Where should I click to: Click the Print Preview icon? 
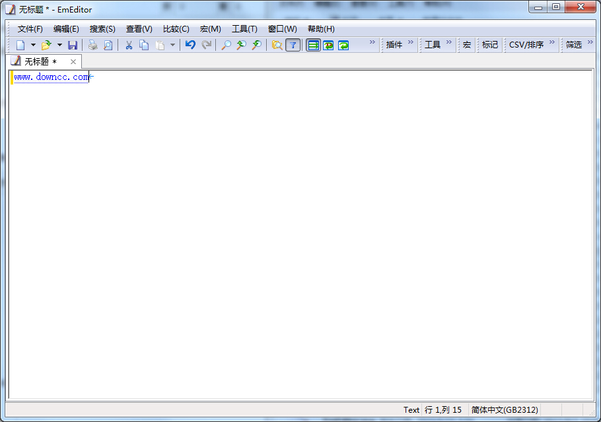tap(108, 45)
